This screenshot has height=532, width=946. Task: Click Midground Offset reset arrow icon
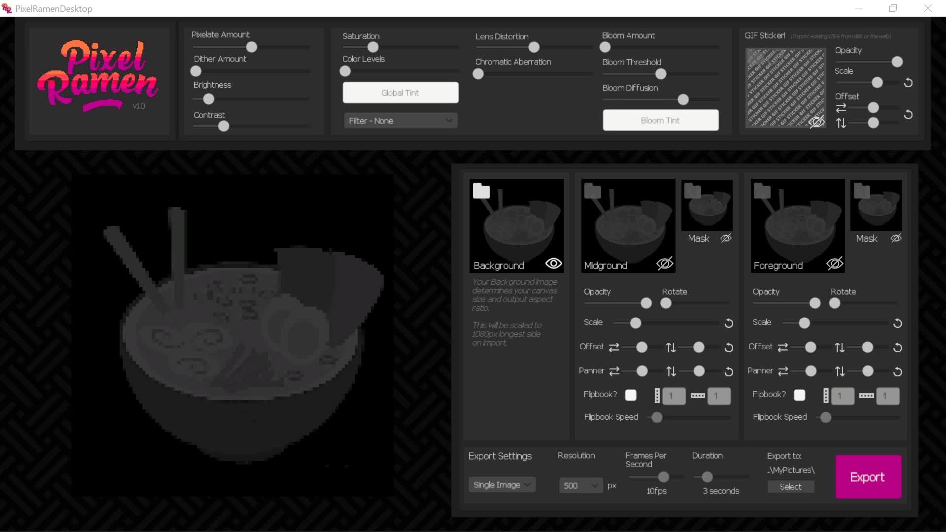click(729, 348)
